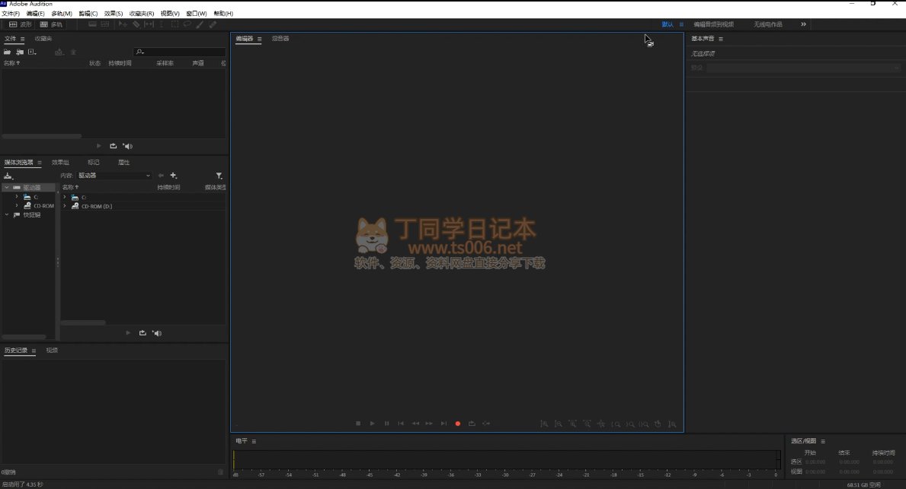Click the Pause button in editor transport
Viewport: 906px width, 489px height.
coord(386,424)
